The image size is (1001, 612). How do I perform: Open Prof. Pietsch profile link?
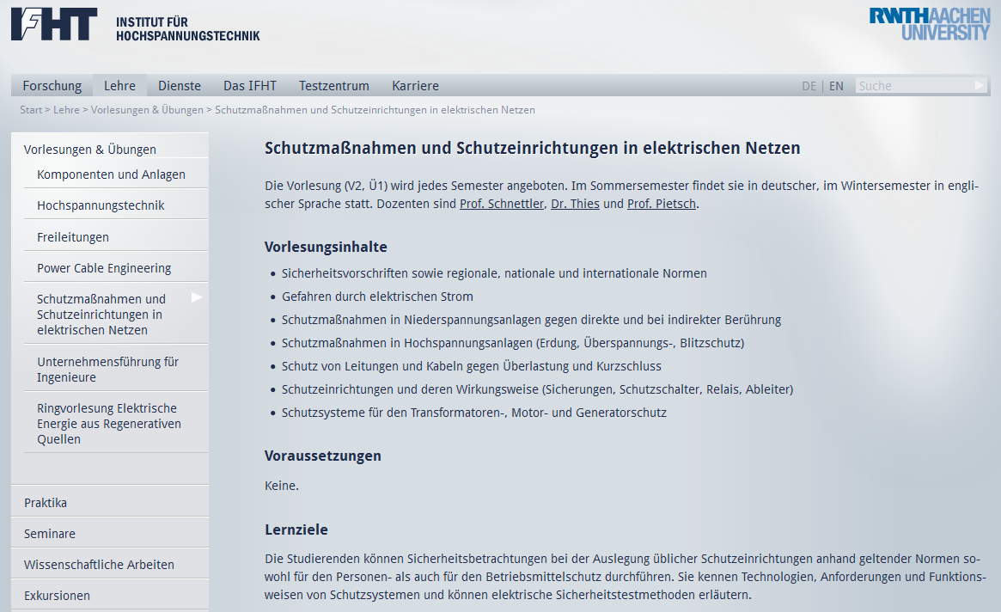click(662, 204)
